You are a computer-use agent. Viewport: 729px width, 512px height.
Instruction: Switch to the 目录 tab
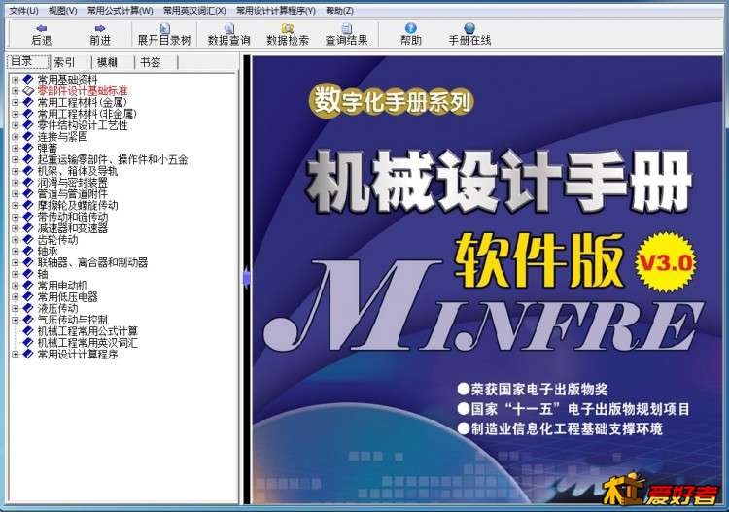[28, 62]
